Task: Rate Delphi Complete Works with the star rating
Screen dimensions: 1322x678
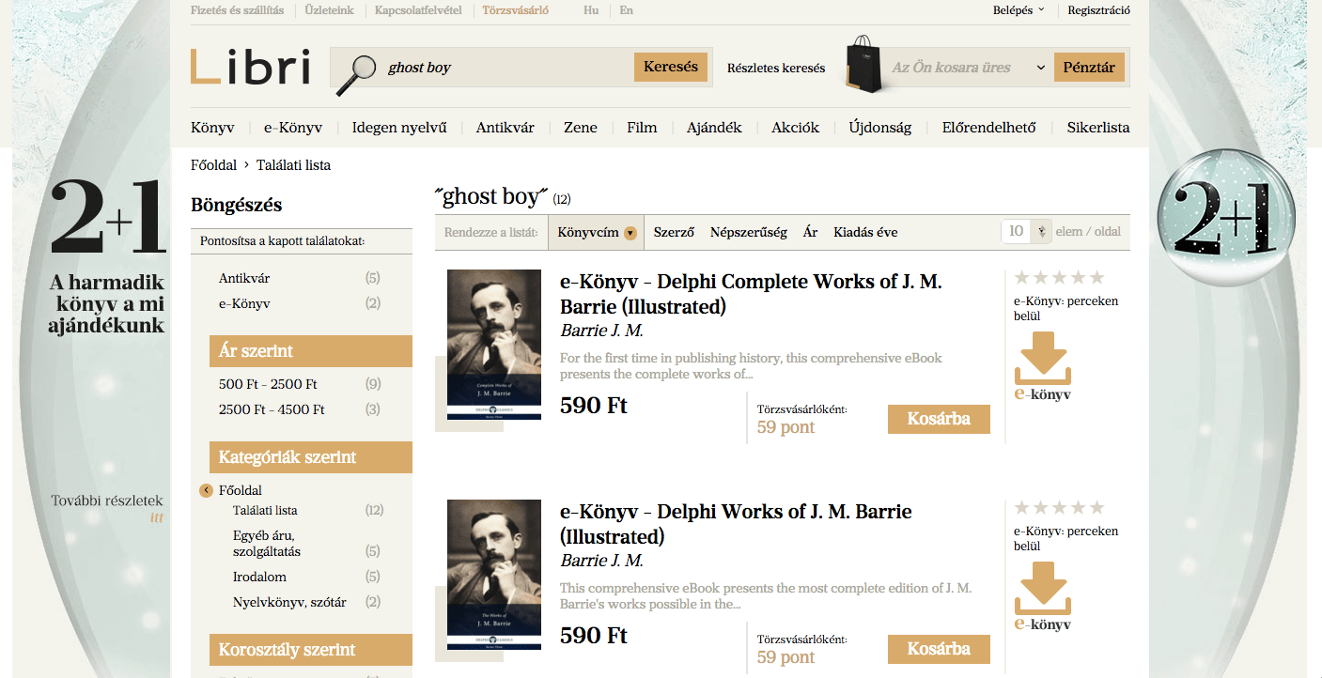Action: pyautogui.click(x=1059, y=278)
